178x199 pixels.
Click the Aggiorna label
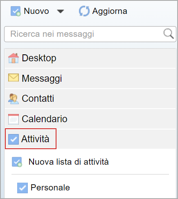[x=110, y=11]
